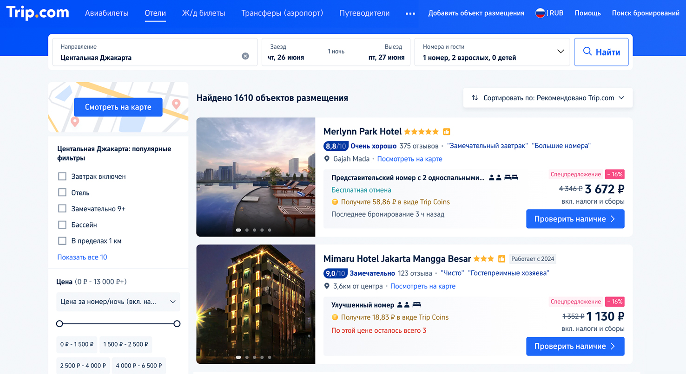Open Цена за номер/ночь dropdown
Viewport: 686px width, 374px height.
pyautogui.click(x=118, y=302)
